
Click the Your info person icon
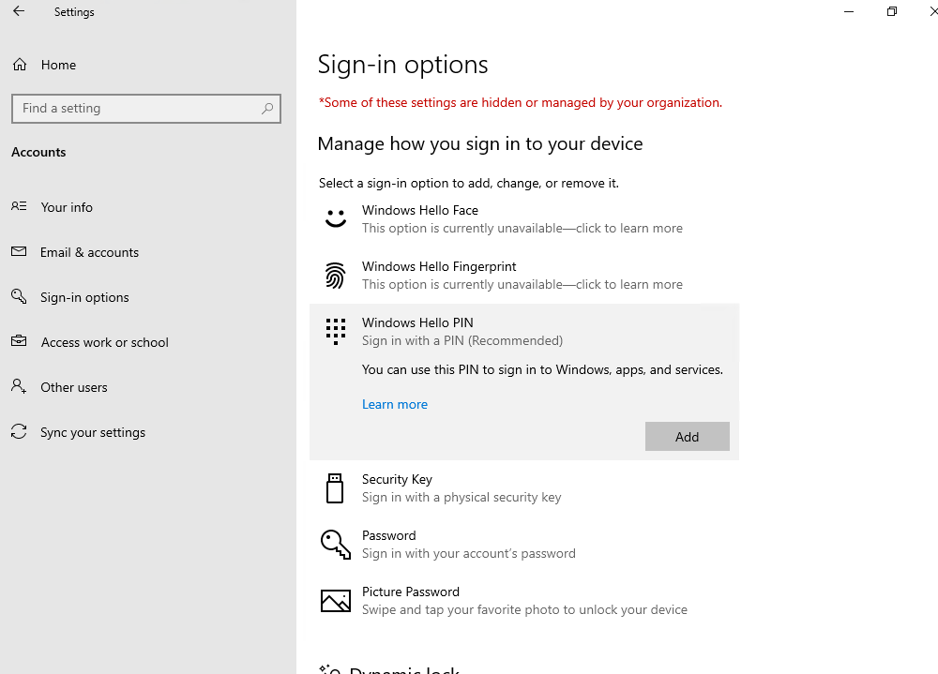pos(19,206)
